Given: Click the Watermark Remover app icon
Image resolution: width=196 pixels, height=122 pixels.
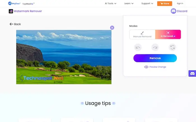Looking at the screenshot, I should (x=11, y=11).
